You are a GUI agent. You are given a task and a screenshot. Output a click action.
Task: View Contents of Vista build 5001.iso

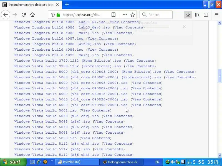[x=95, y=110]
